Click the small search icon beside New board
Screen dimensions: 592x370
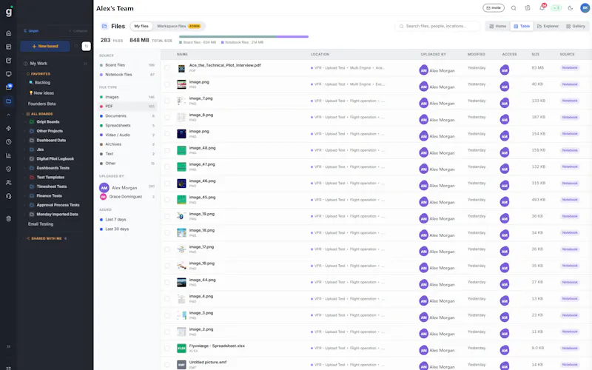[x=76, y=46]
